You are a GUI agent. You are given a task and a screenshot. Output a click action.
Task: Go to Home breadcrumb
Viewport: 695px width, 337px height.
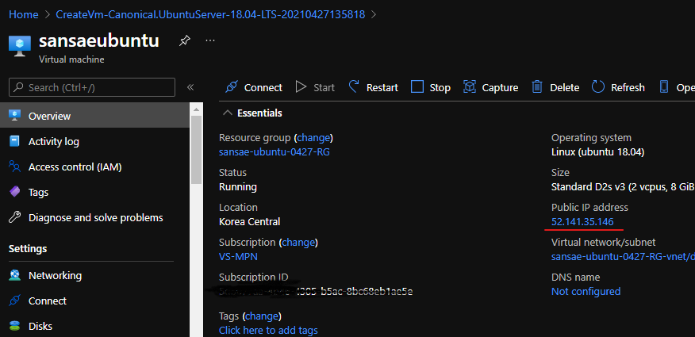click(24, 14)
